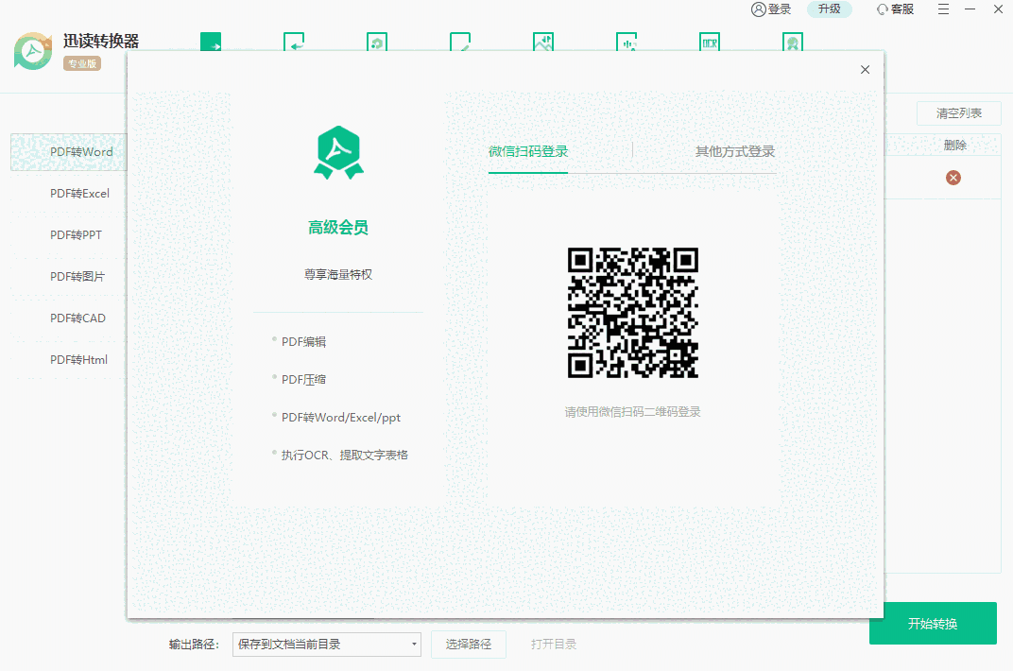Click the audio/voice conversion toolbar icon
Screen dimensions: 1013x671
[627, 43]
